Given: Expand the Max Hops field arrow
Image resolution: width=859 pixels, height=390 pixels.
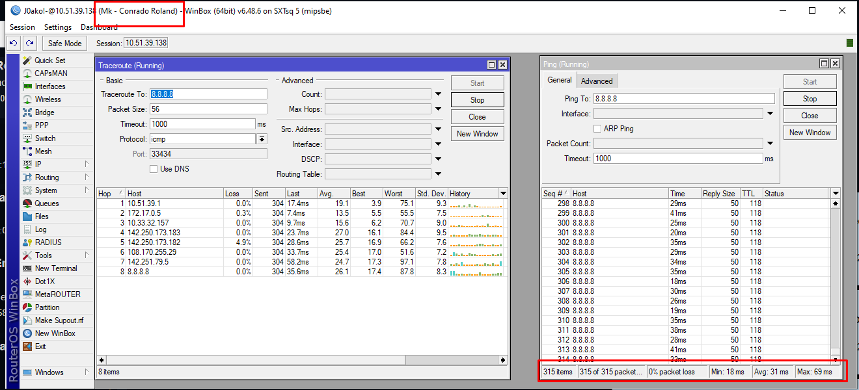Looking at the screenshot, I should point(438,109).
